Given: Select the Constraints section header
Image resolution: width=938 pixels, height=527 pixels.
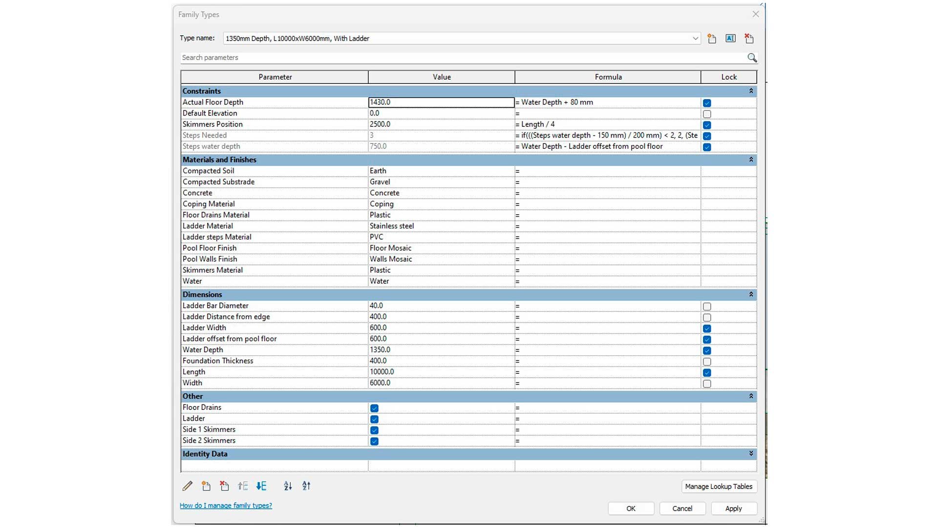Looking at the screenshot, I should point(469,90).
